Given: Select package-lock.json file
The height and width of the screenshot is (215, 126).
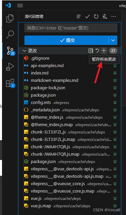Looking at the screenshot, I should click(70, 88).
